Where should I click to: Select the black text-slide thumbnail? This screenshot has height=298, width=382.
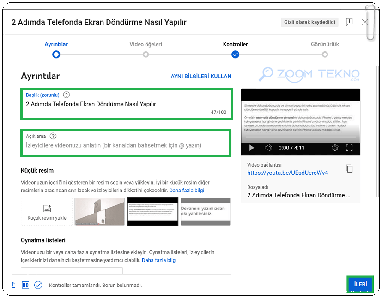[x=153, y=211]
